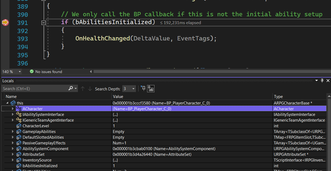Click the green No issues checkmark icon
Viewport: 331px width, 171px height.
[32, 72]
